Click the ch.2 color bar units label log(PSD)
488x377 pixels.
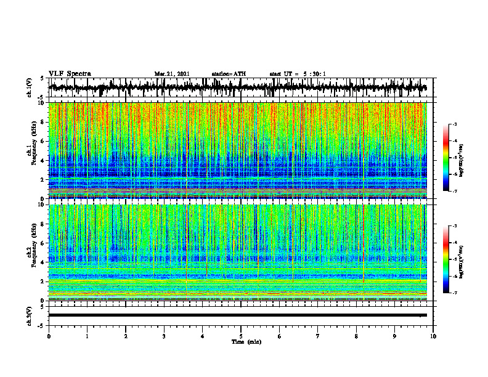pyautogui.click(x=462, y=262)
